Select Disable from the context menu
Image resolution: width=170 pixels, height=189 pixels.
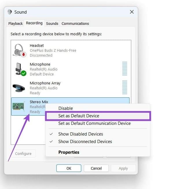tap(66, 108)
